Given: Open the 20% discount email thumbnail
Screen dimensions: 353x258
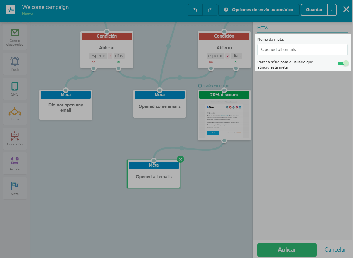Looking at the screenshot, I should pos(224,119).
